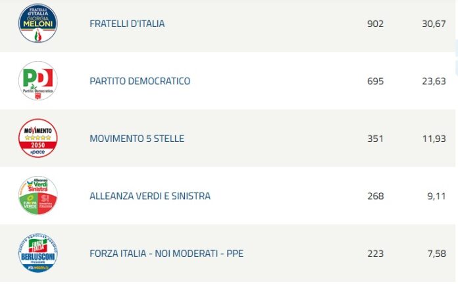Image resolution: width=458 pixels, height=291 pixels.
Task: Click the 7,58 percentage value
Action: [x=433, y=253]
